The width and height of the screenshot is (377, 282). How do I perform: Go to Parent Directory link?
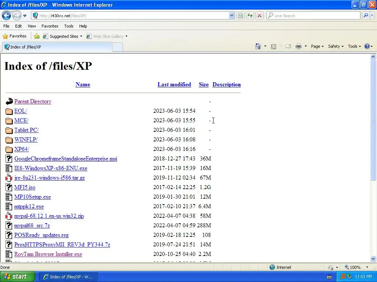click(x=33, y=101)
